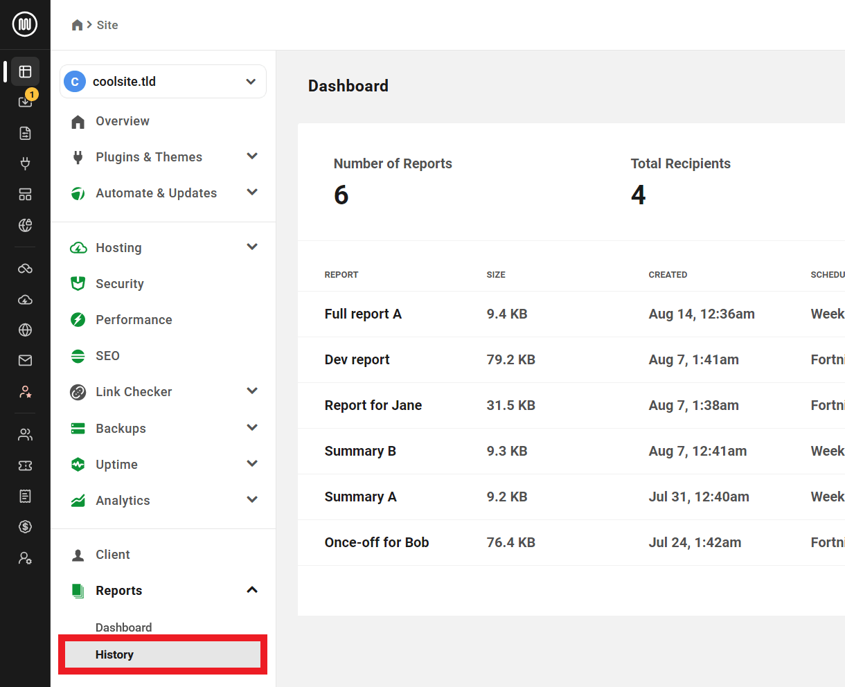The height and width of the screenshot is (687, 845).
Task: Select the highlighted sites layout icon in the black rail
Action: [x=25, y=71]
